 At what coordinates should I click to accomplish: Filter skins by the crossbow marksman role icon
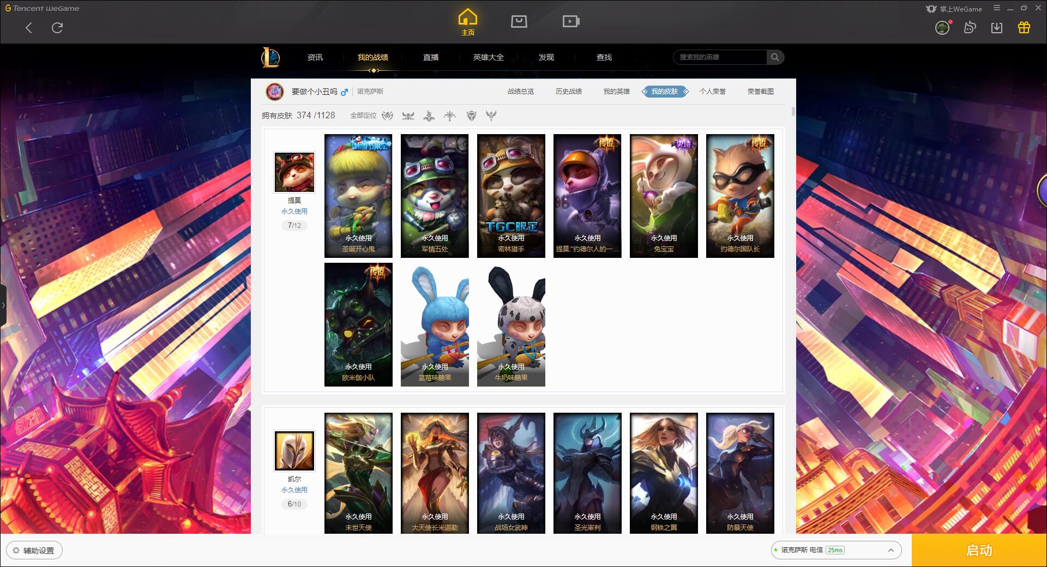(450, 116)
